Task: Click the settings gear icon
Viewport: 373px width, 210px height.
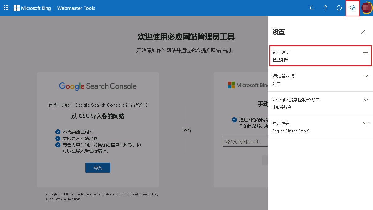Action: [353, 8]
